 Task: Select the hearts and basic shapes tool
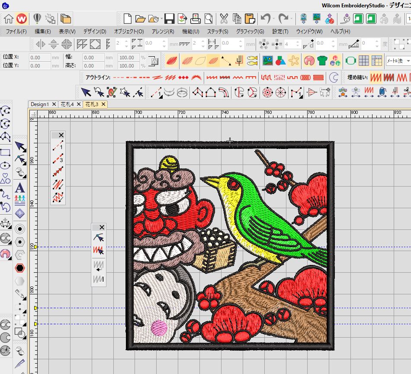coord(5,178)
